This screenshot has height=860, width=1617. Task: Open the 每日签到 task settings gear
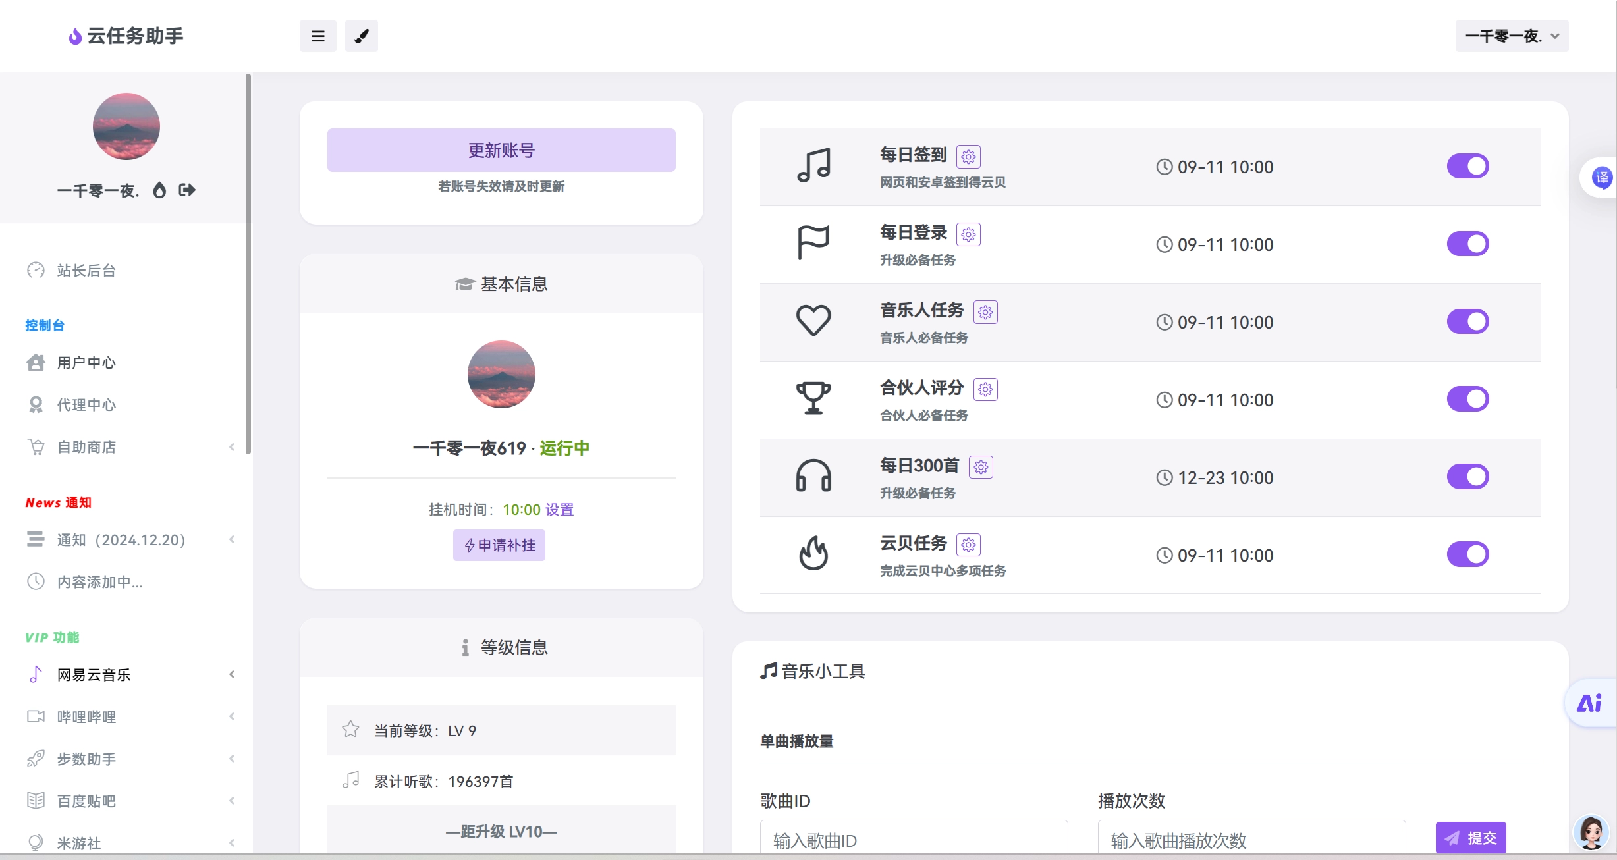(968, 156)
